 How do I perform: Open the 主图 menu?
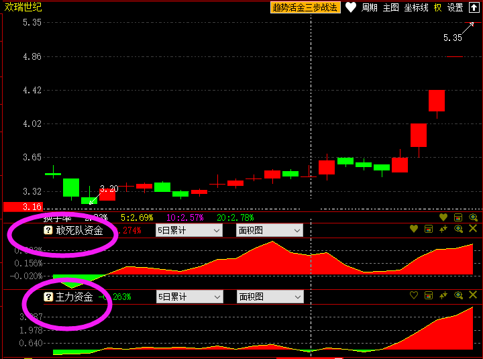point(391,7)
